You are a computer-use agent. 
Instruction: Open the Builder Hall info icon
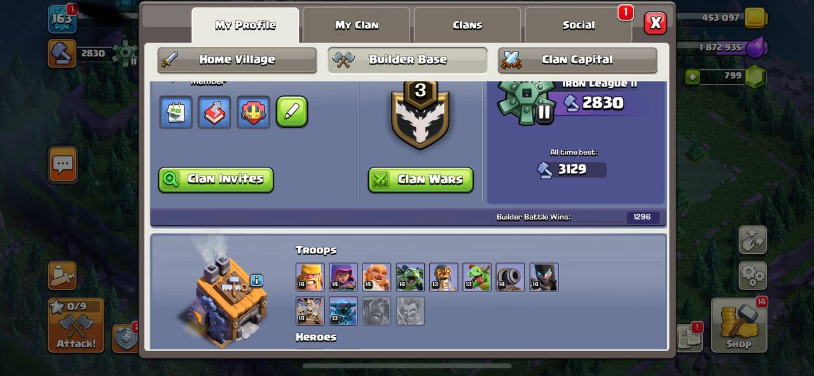click(256, 280)
